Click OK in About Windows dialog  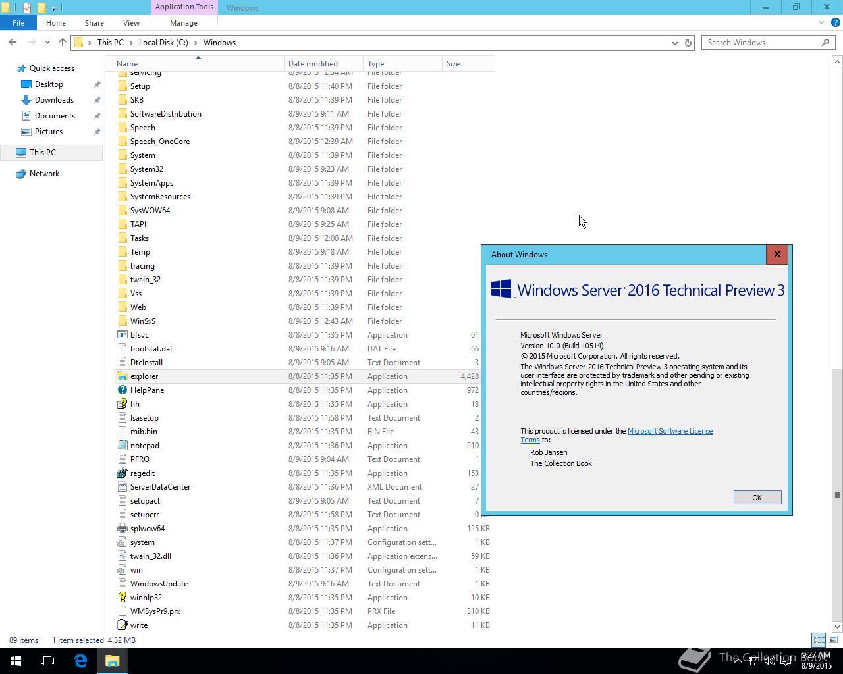pos(757,498)
